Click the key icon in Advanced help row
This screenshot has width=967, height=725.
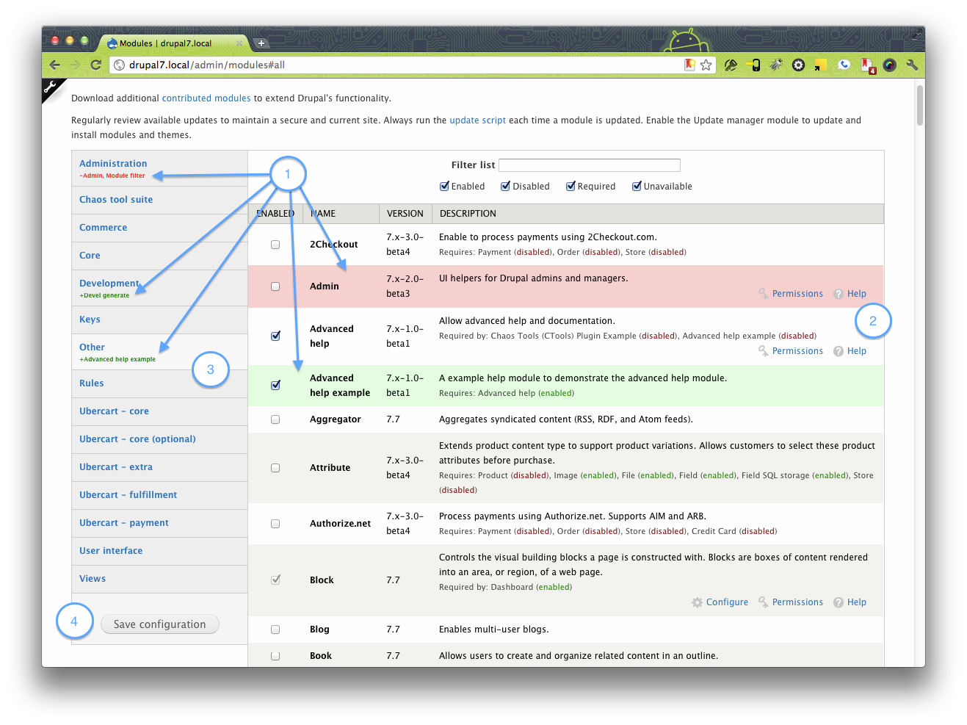(764, 351)
